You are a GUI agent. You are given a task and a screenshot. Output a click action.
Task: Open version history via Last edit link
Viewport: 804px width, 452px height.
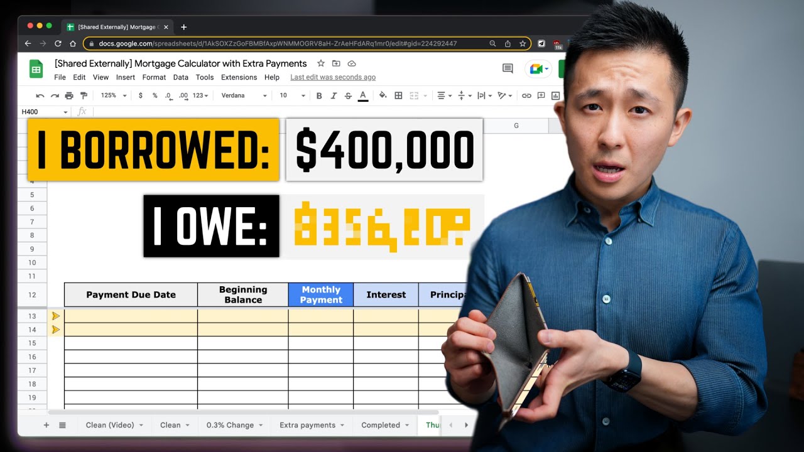(x=332, y=77)
